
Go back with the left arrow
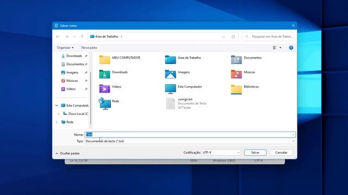click(x=58, y=36)
